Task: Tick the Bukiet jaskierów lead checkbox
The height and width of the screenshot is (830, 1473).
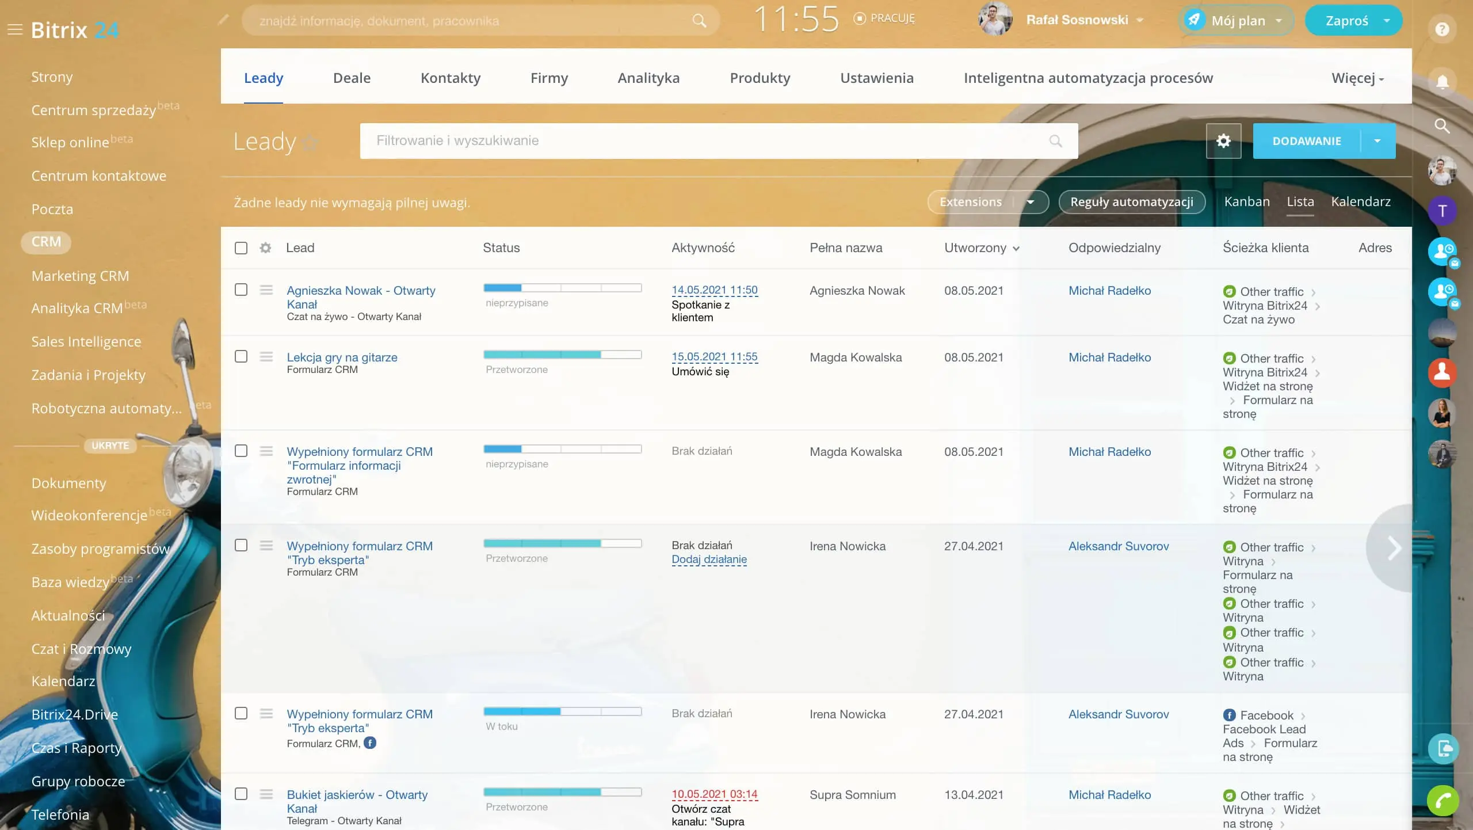Action: (x=241, y=794)
